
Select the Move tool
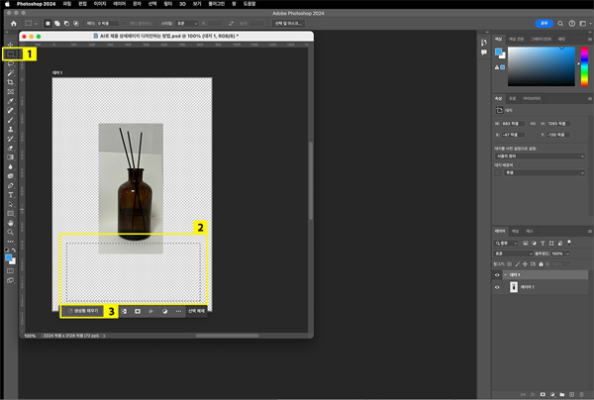10,45
